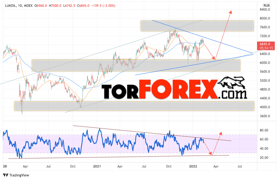The height and width of the screenshot is (180, 279).
Task: Click the 7200.0 price axis label
Action: click(x=265, y=36)
